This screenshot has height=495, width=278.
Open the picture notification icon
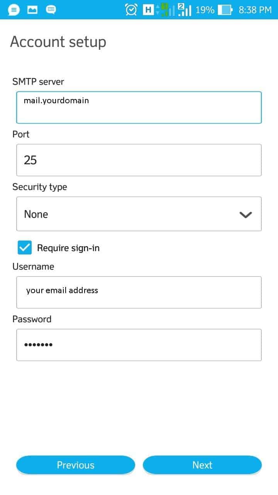coord(32,10)
